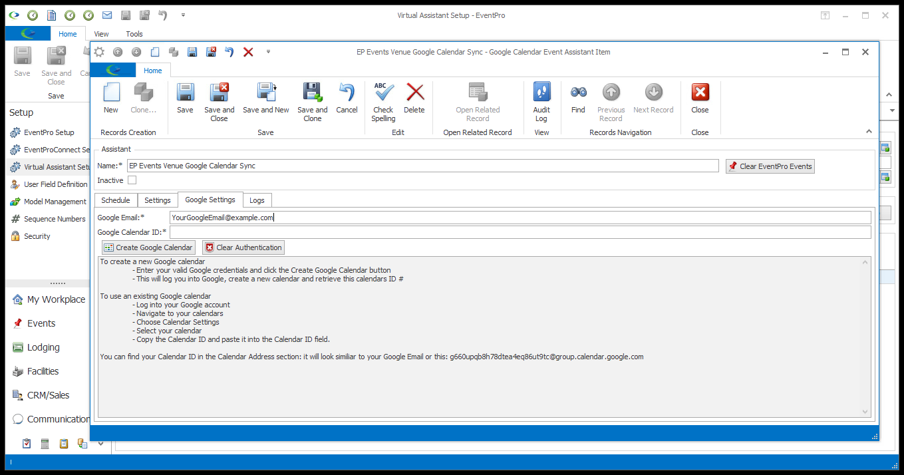Click the document icon in main window toolbar
Screen dimensions: 904x475
point(51,15)
